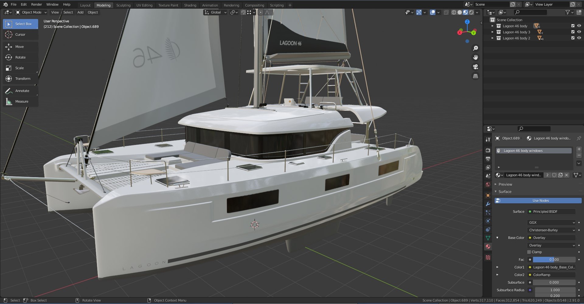Image resolution: width=584 pixels, height=304 pixels.
Task: Select the Measure tool
Action: [x=20, y=102]
